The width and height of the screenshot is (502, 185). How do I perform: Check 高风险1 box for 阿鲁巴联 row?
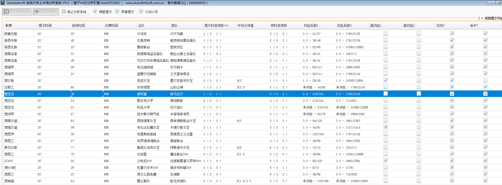[385, 33]
